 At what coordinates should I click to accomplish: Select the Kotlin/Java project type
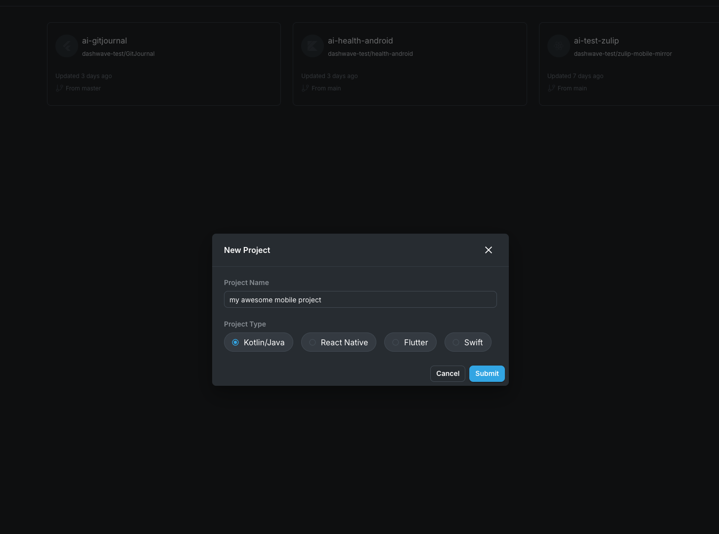pos(259,342)
